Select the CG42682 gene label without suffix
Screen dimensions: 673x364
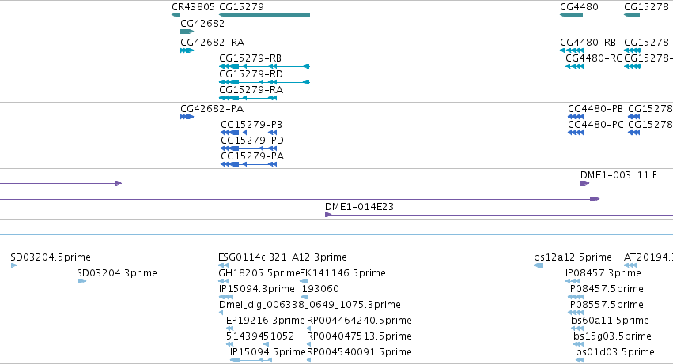pos(202,24)
